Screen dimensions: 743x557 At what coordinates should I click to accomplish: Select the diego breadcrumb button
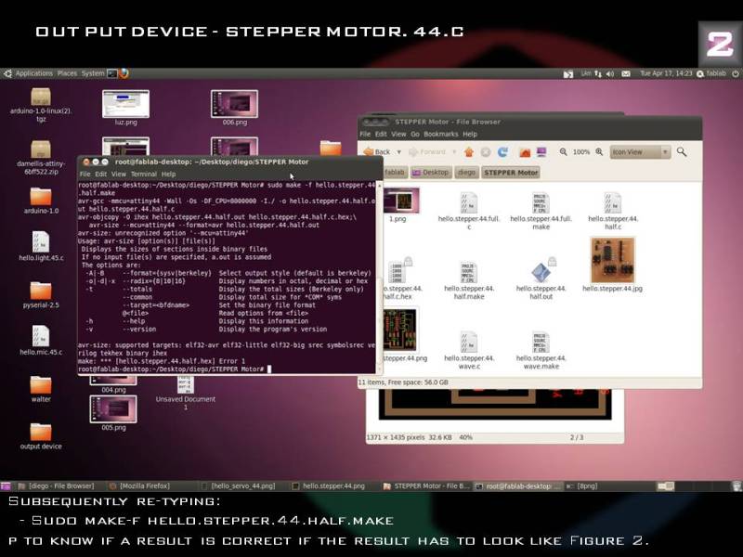click(467, 173)
